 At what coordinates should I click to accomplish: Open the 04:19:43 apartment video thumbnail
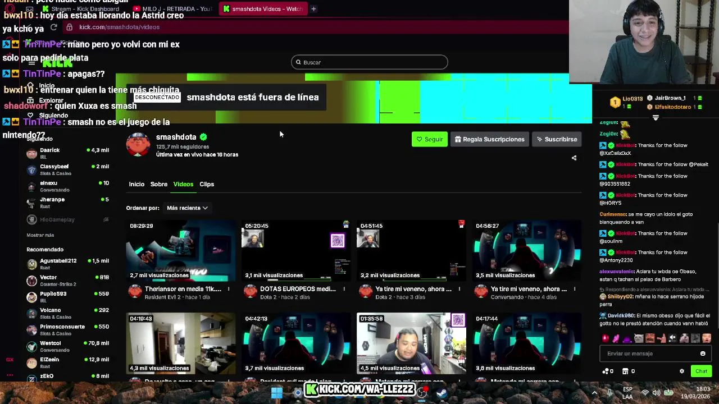pyautogui.click(x=181, y=343)
